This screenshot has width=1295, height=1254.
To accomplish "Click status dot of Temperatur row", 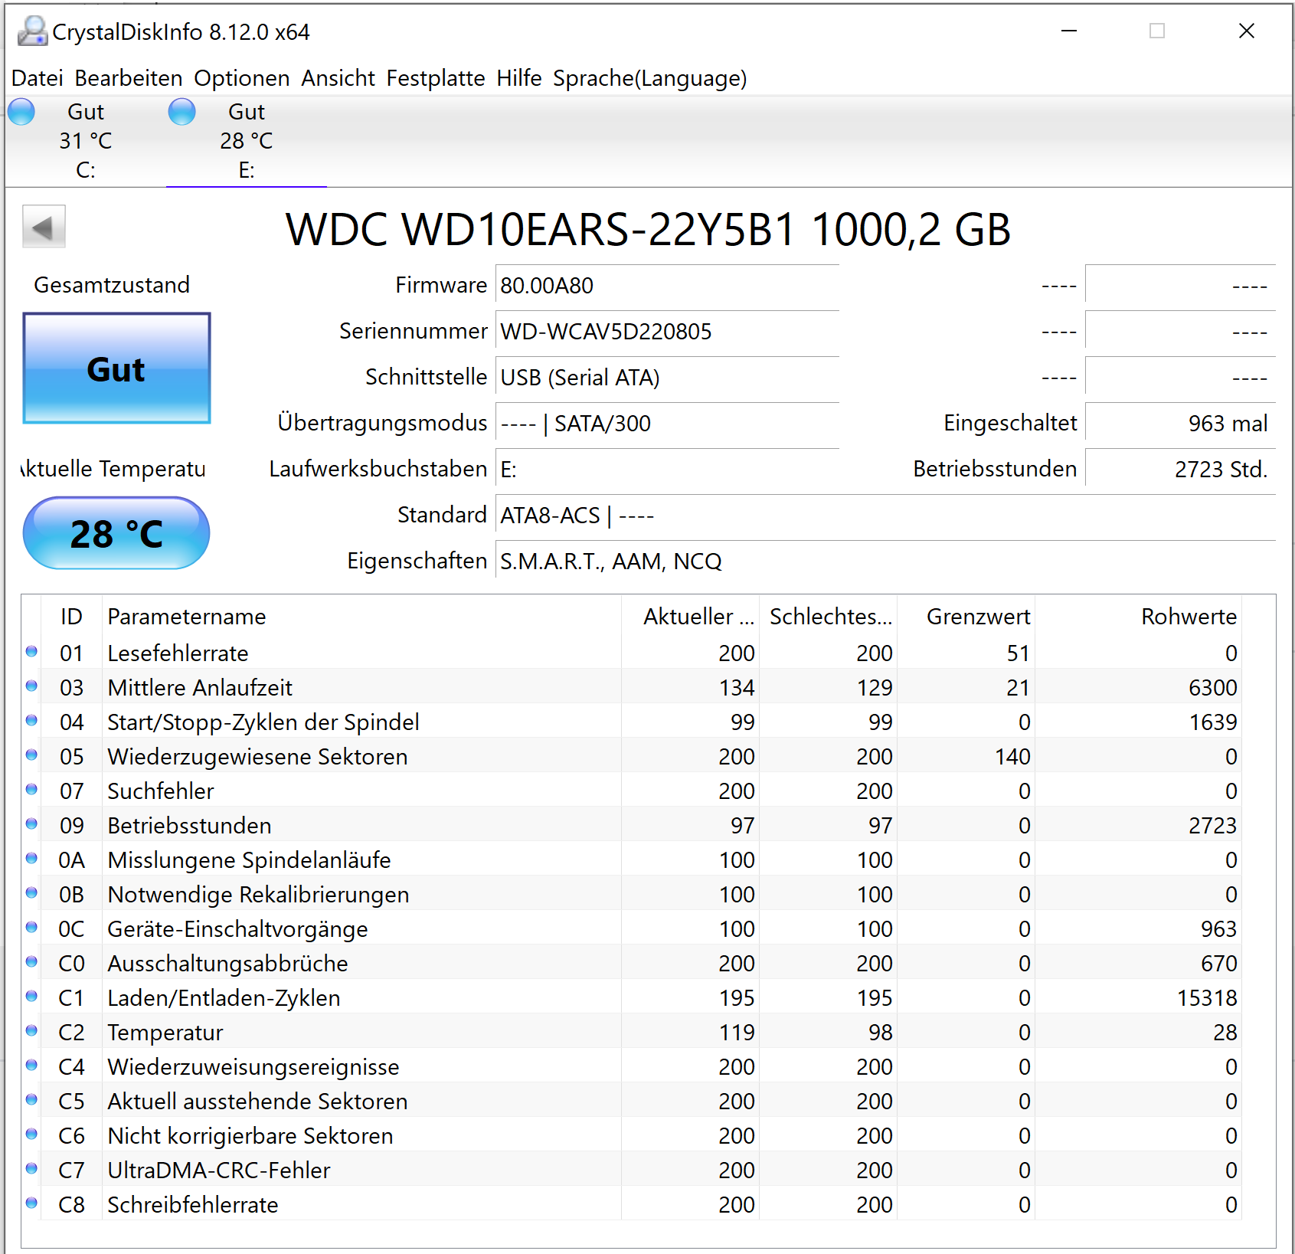I will coord(31,1030).
